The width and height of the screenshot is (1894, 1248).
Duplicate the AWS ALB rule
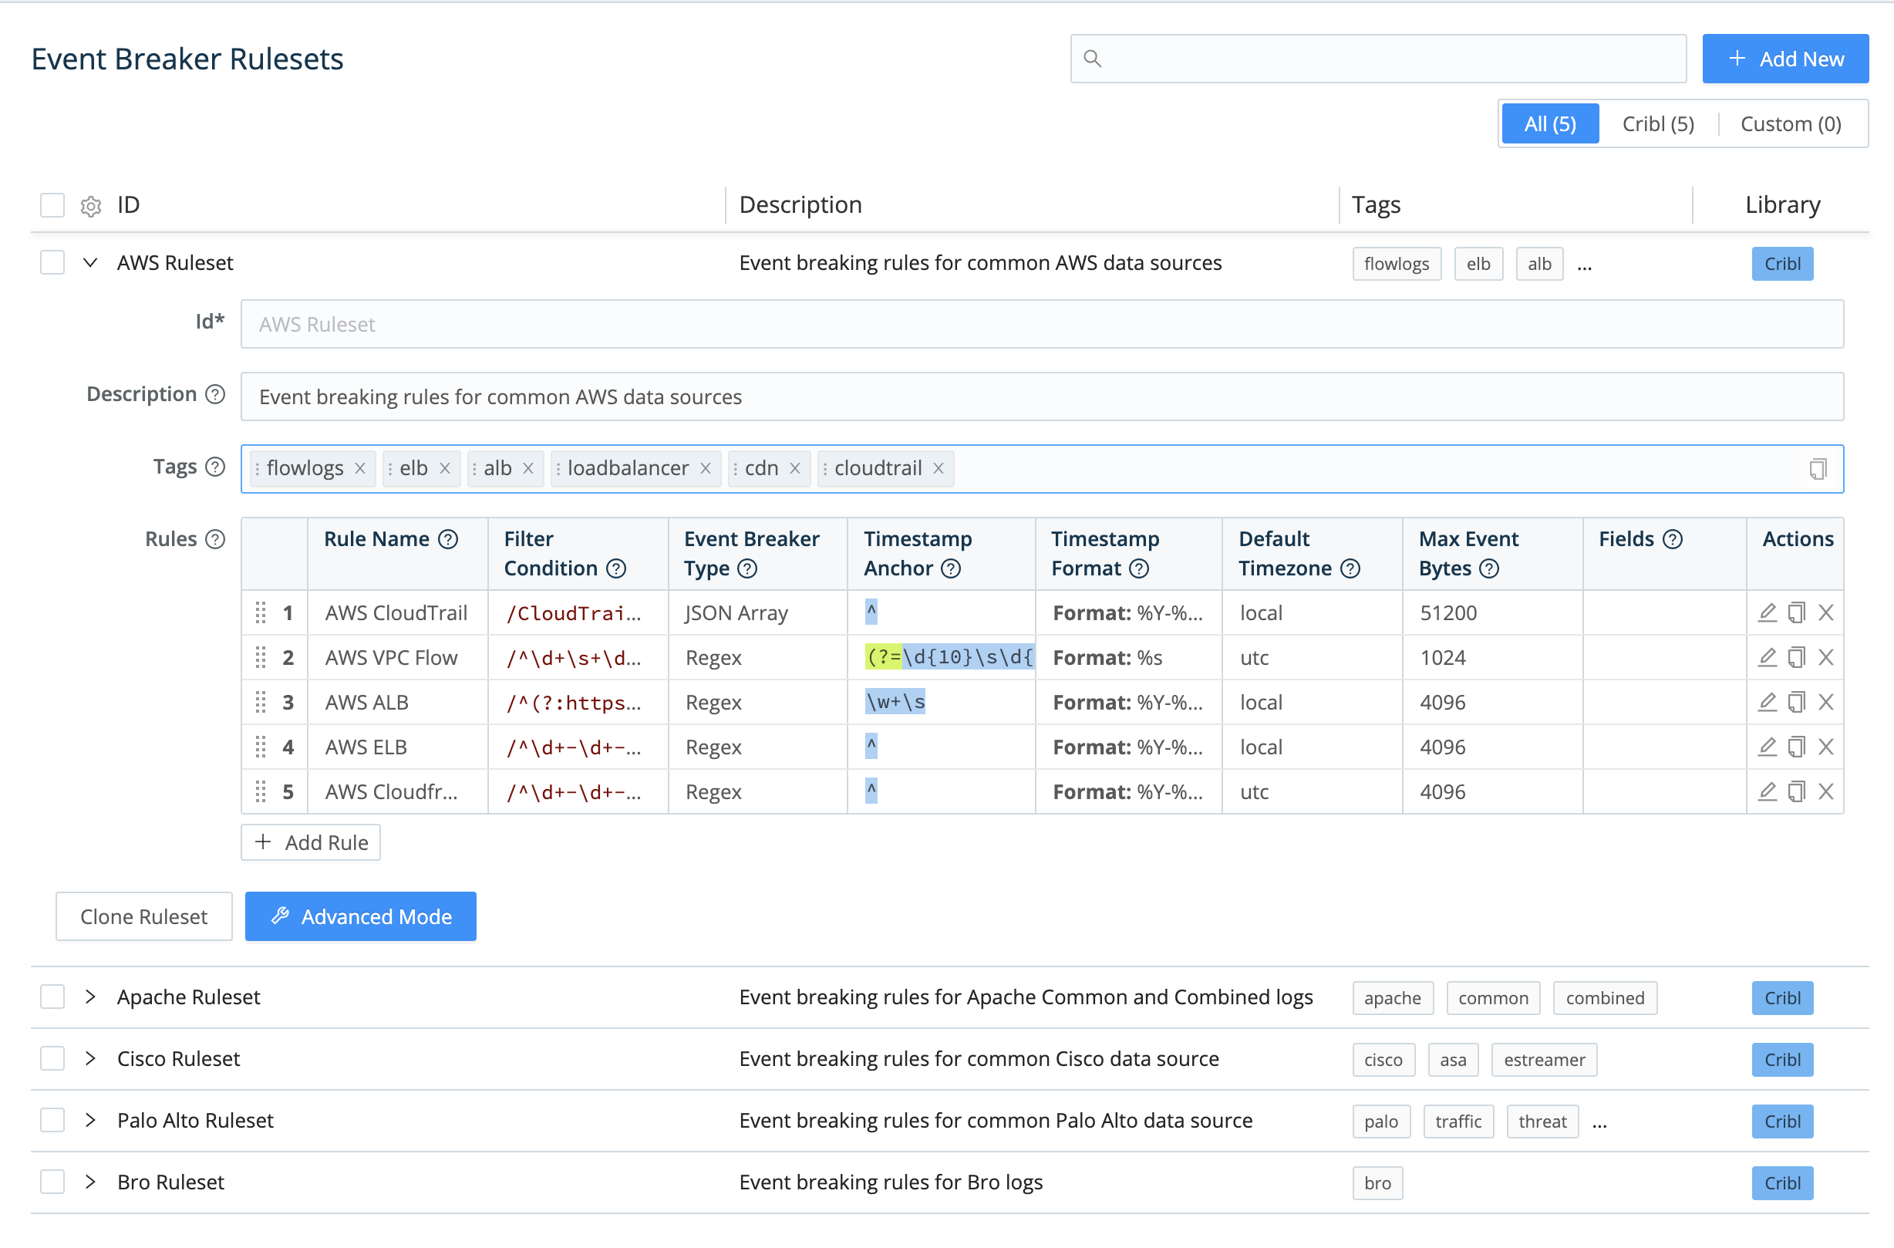(x=1797, y=702)
